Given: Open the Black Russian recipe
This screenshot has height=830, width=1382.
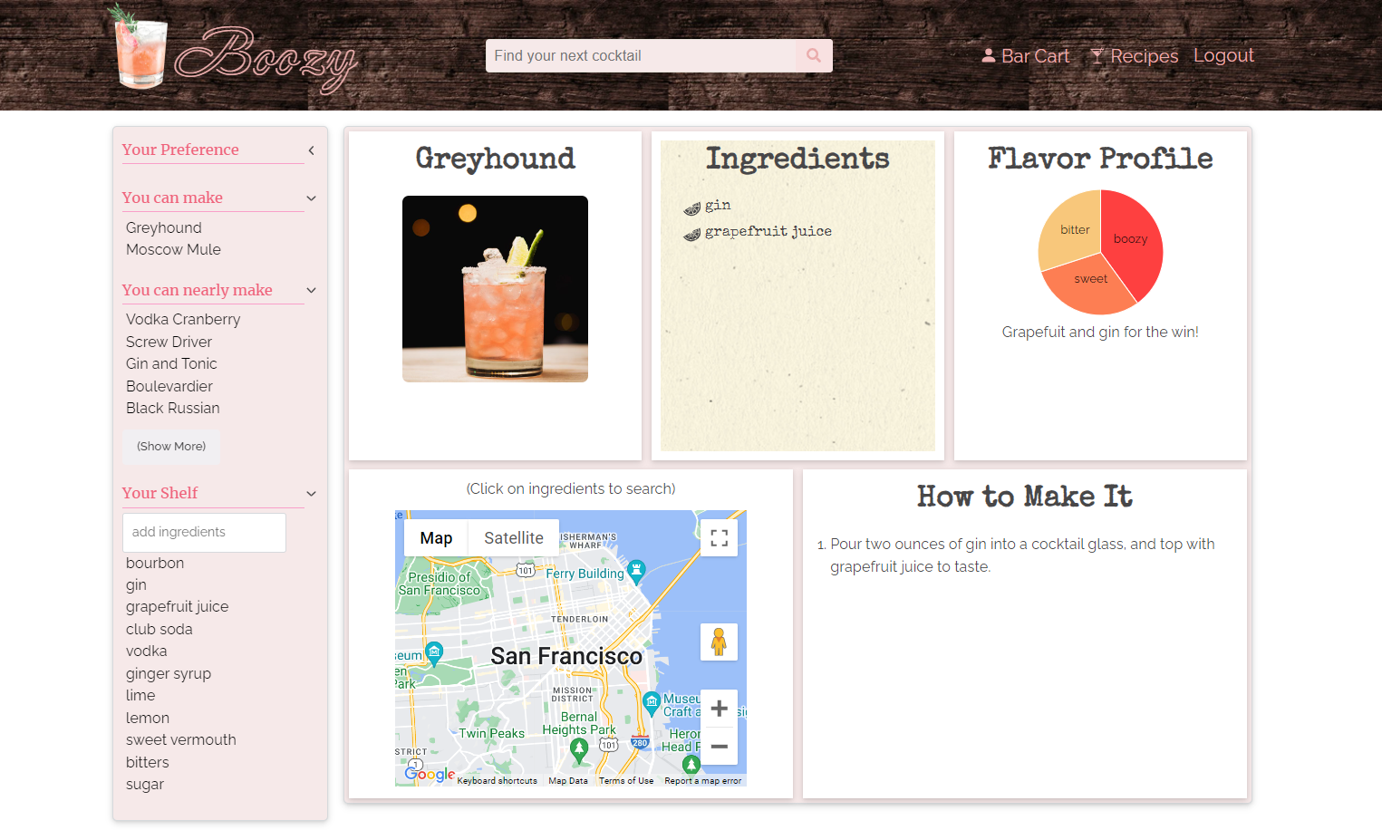Looking at the screenshot, I should click(173, 408).
